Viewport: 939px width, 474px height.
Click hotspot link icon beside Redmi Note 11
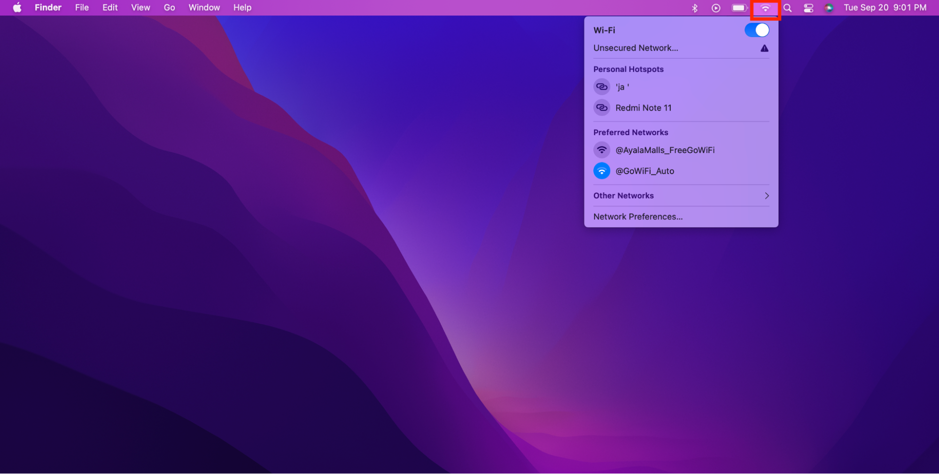coord(602,108)
